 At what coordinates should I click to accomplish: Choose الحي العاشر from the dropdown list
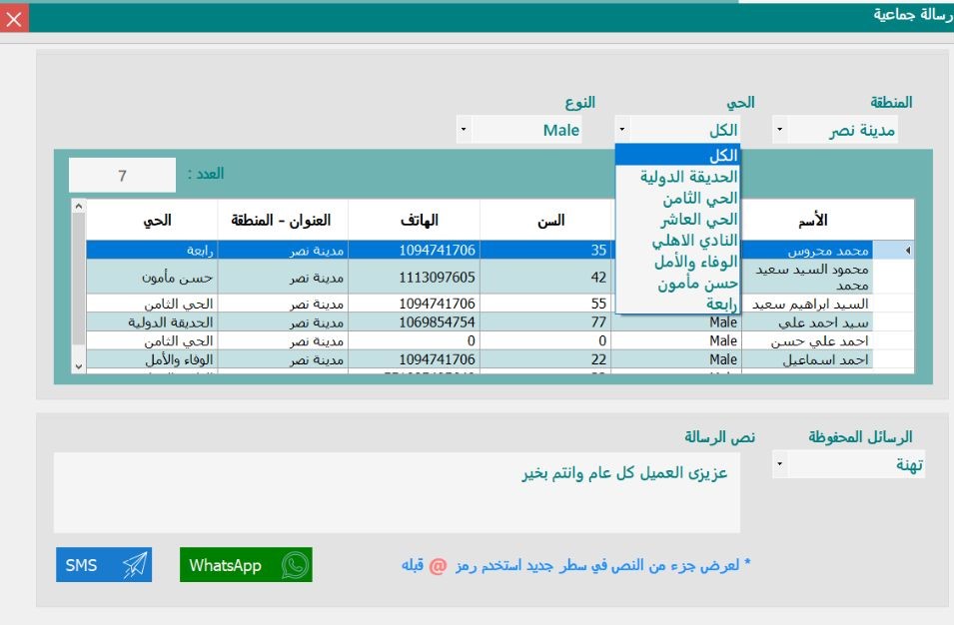click(x=677, y=219)
